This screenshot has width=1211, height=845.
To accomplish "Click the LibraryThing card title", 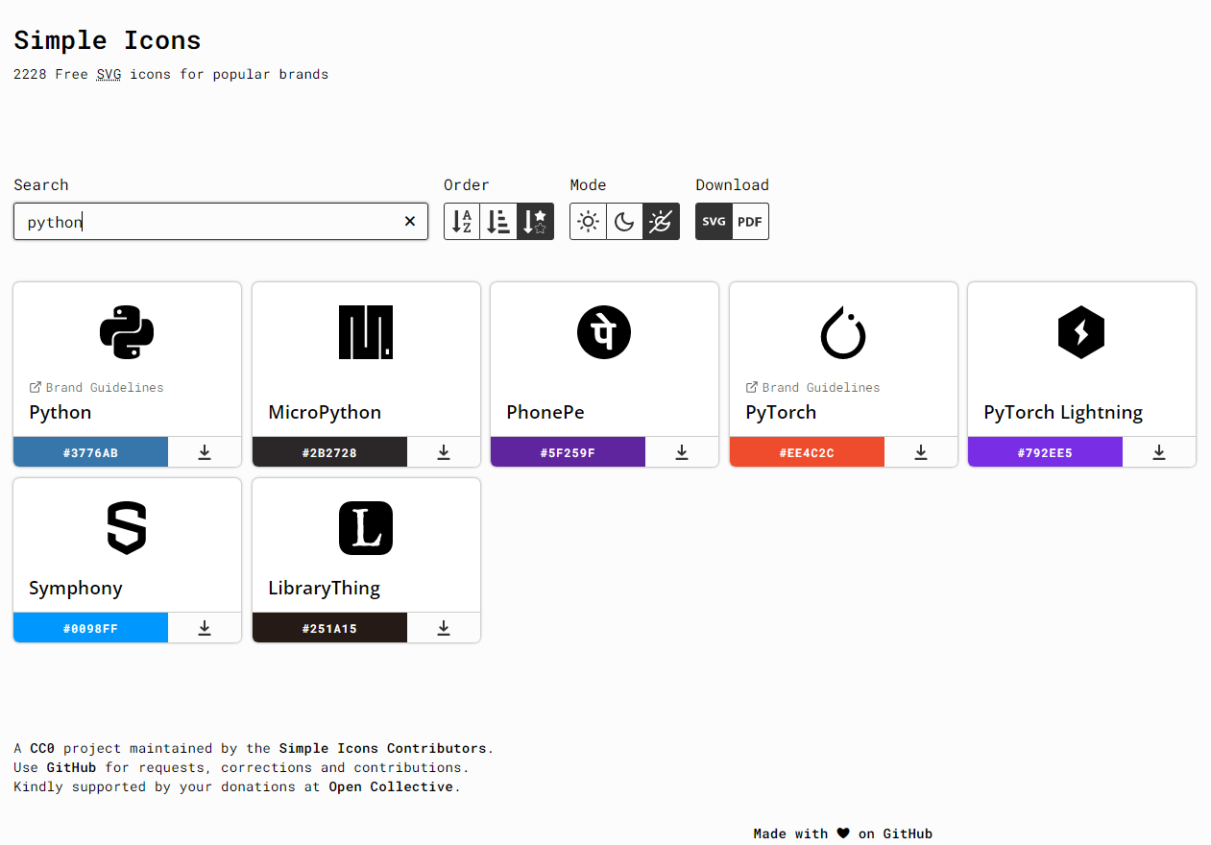I will pos(324,589).
